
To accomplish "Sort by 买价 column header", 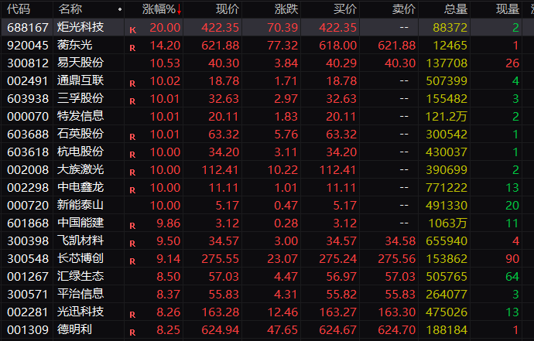I will pyautogui.click(x=345, y=9).
